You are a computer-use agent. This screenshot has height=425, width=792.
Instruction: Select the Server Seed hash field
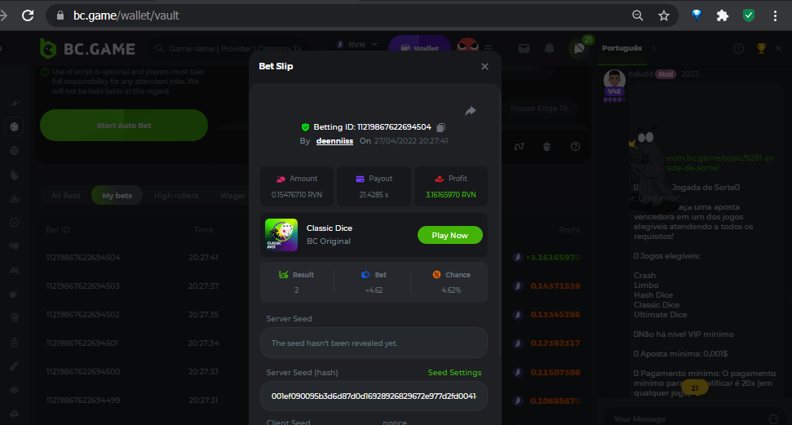[x=374, y=396]
